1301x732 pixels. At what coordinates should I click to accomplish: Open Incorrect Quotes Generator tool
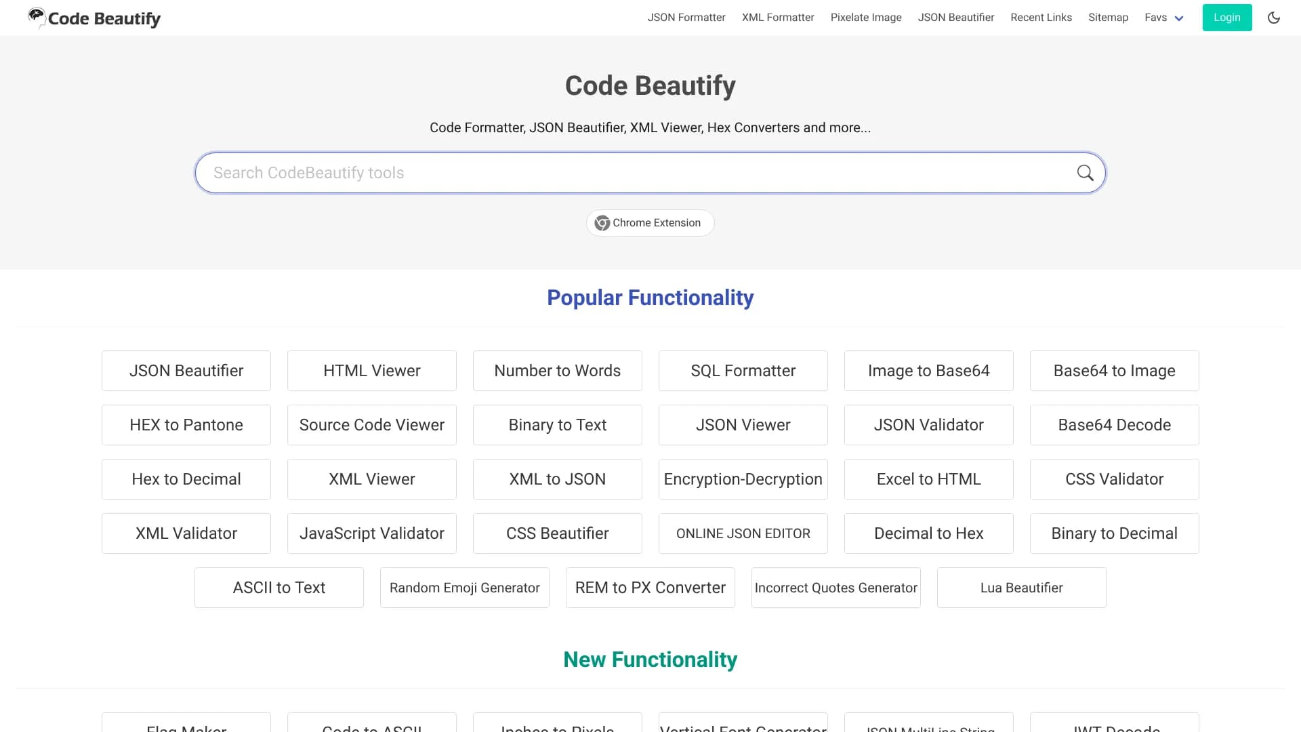(836, 588)
